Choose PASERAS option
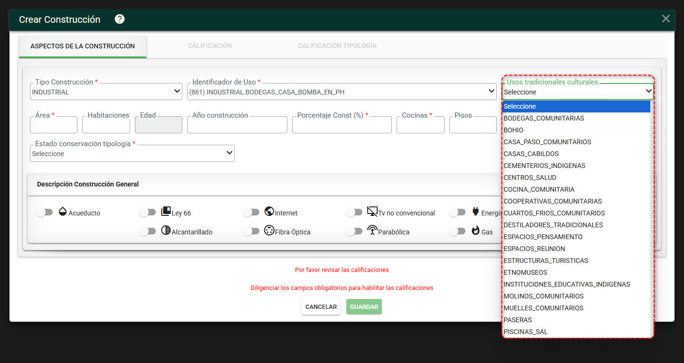The image size is (684, 363). coord(576,320)
